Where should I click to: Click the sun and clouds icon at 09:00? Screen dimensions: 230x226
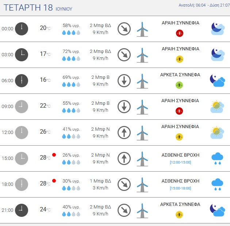(x=217, y=107)
